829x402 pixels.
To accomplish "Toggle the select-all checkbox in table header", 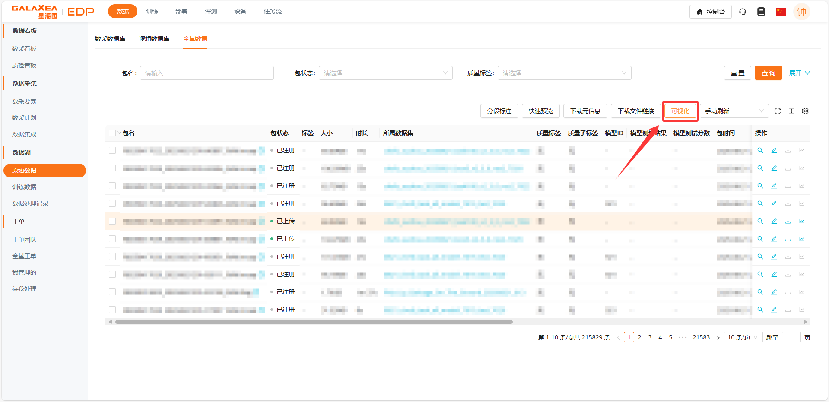I will [x=112, y=133].
